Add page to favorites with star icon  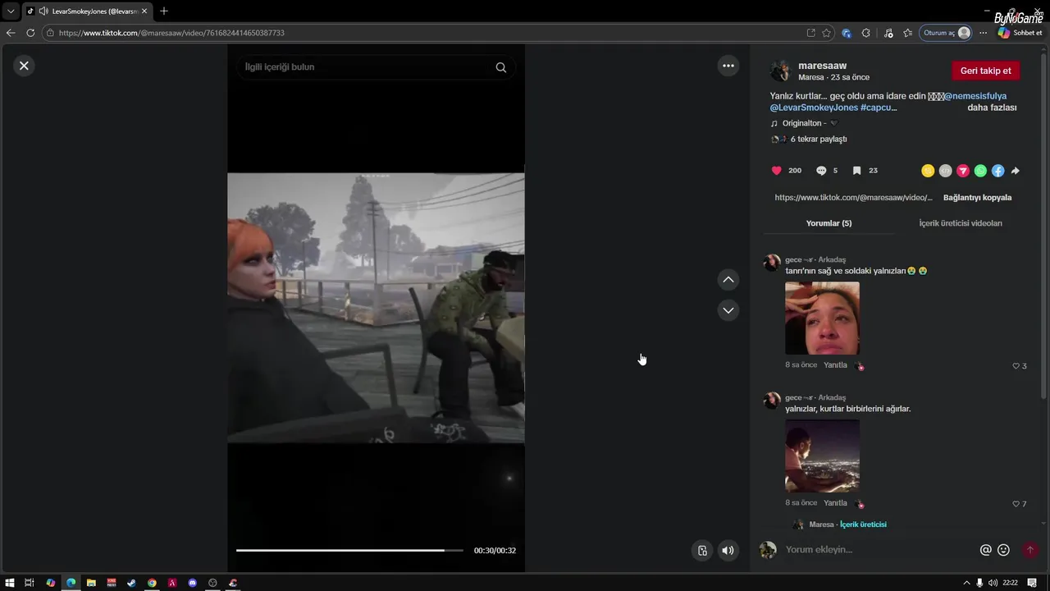click(x=826, y=33)
